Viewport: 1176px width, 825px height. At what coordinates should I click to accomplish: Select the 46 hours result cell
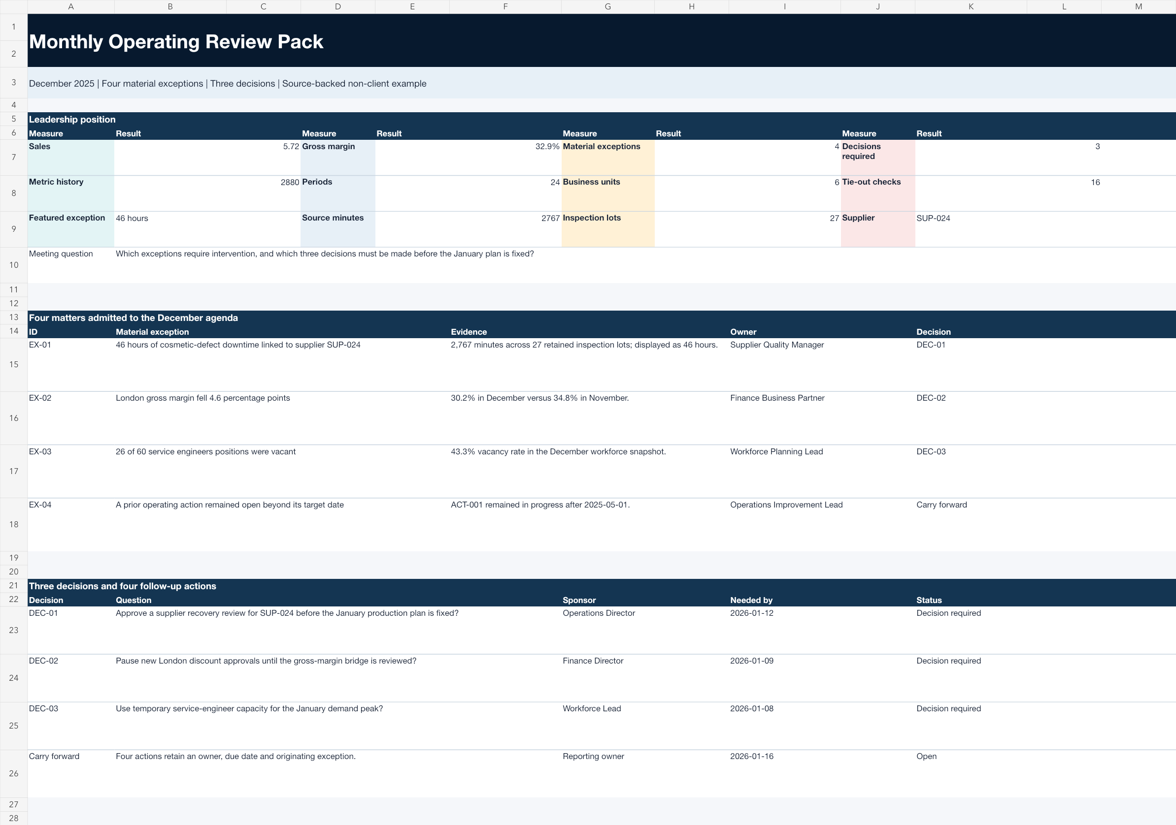coord(207,229)
